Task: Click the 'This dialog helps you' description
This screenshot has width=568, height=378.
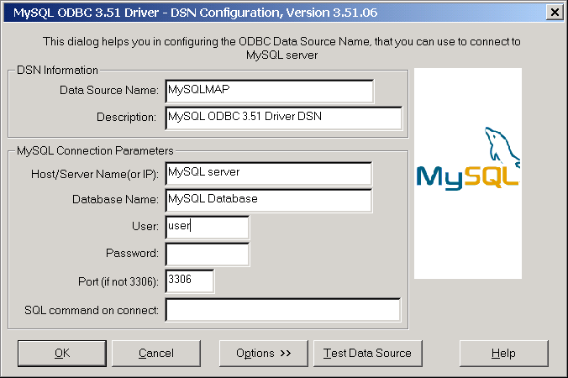Action: tap(281, 48)
